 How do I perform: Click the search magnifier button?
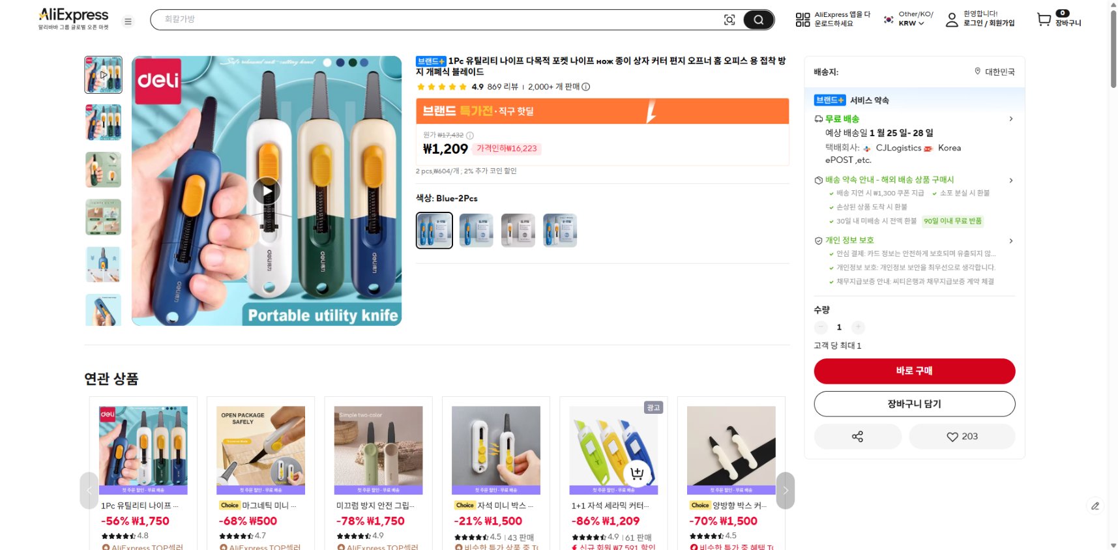click(x=758, y=20)
